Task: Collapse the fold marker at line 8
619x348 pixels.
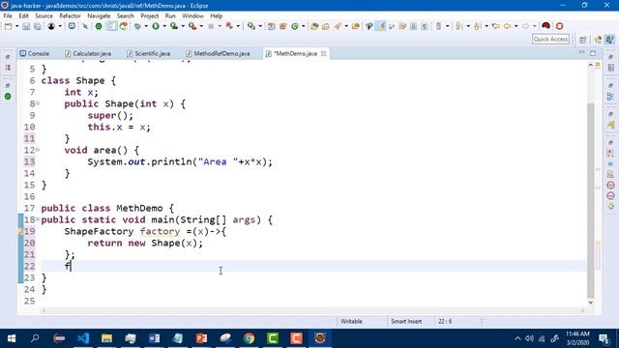Action: (38, 103)
